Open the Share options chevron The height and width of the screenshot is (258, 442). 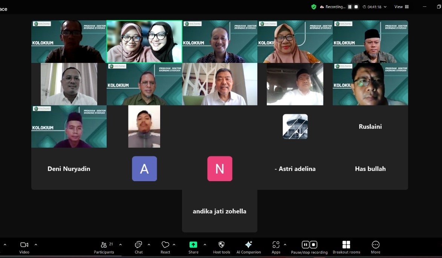[205, 245]
